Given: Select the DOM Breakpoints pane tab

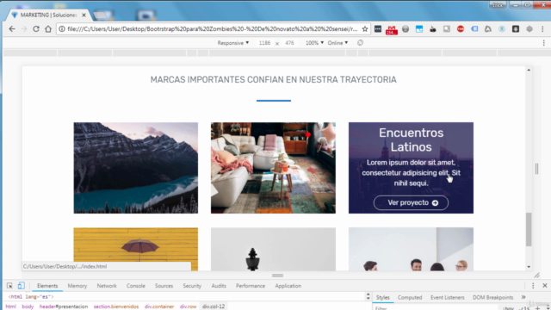Looking at the screenshot, I should [492, 297].
